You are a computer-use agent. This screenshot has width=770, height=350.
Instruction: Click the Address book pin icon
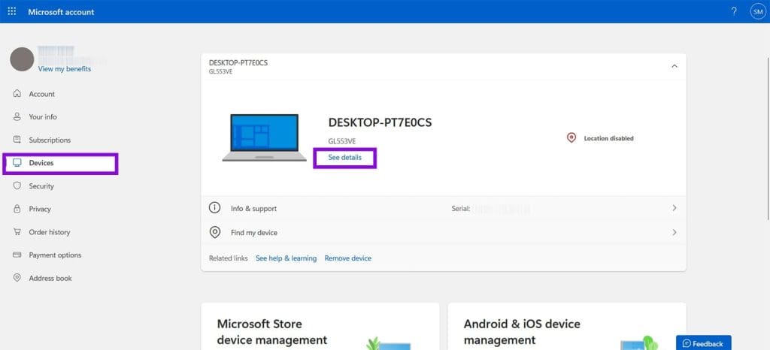pos(17,278)
